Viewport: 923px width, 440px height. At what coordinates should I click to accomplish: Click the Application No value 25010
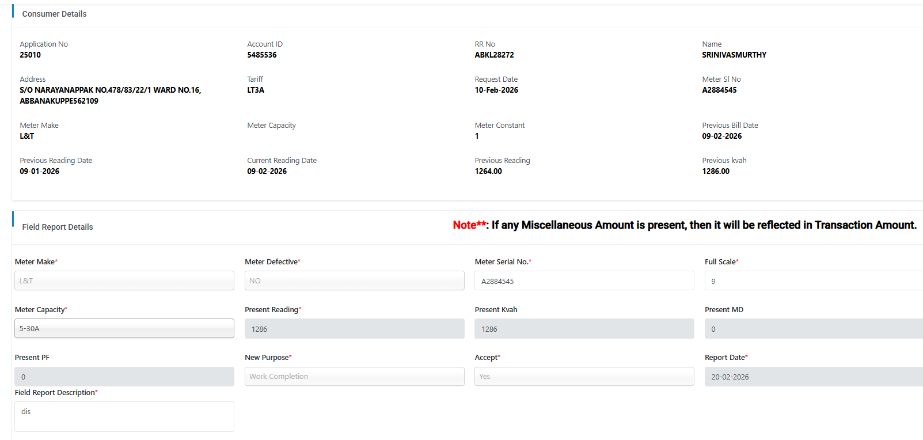[x=31, y=55]
